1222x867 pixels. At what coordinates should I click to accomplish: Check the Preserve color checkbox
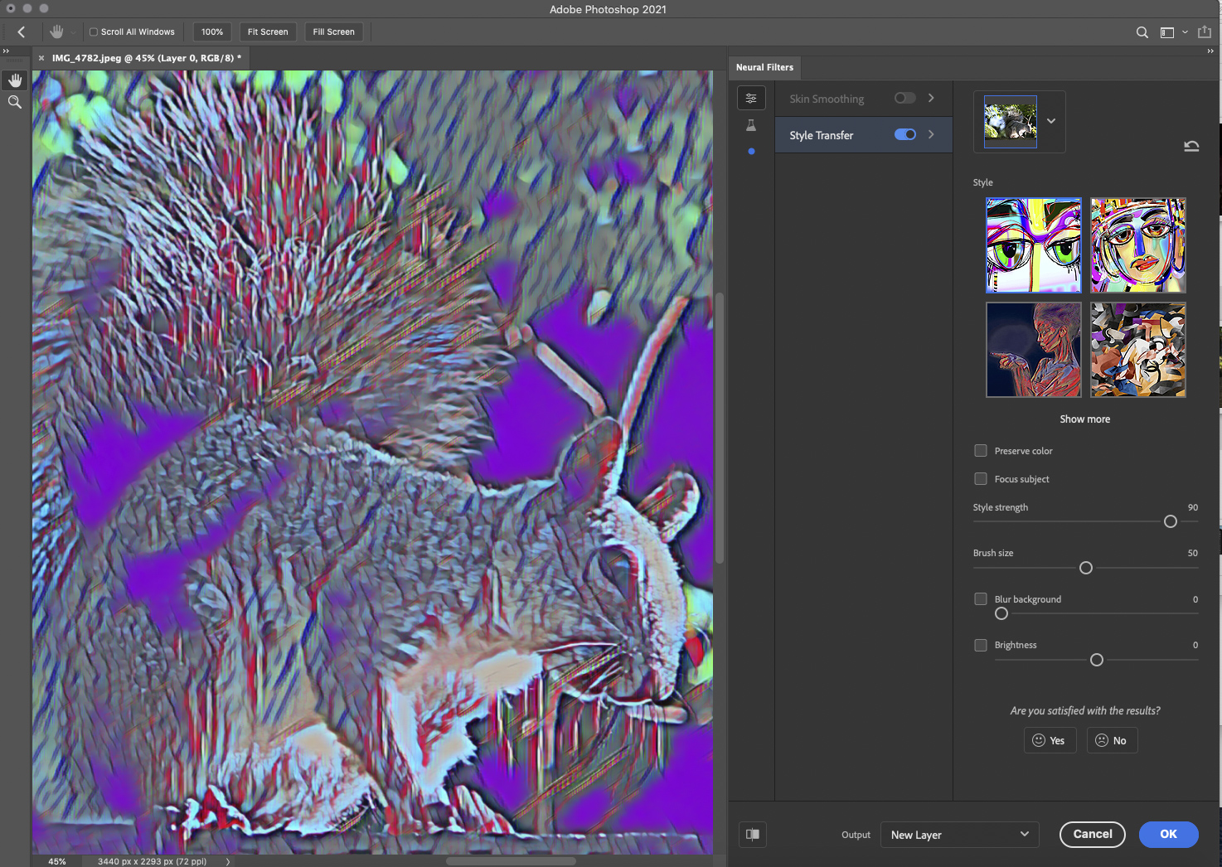click(981, 451)
